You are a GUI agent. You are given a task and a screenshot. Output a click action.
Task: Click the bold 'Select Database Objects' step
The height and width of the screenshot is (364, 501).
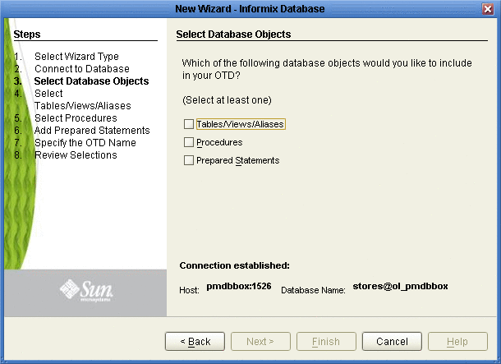coord(91,81)
